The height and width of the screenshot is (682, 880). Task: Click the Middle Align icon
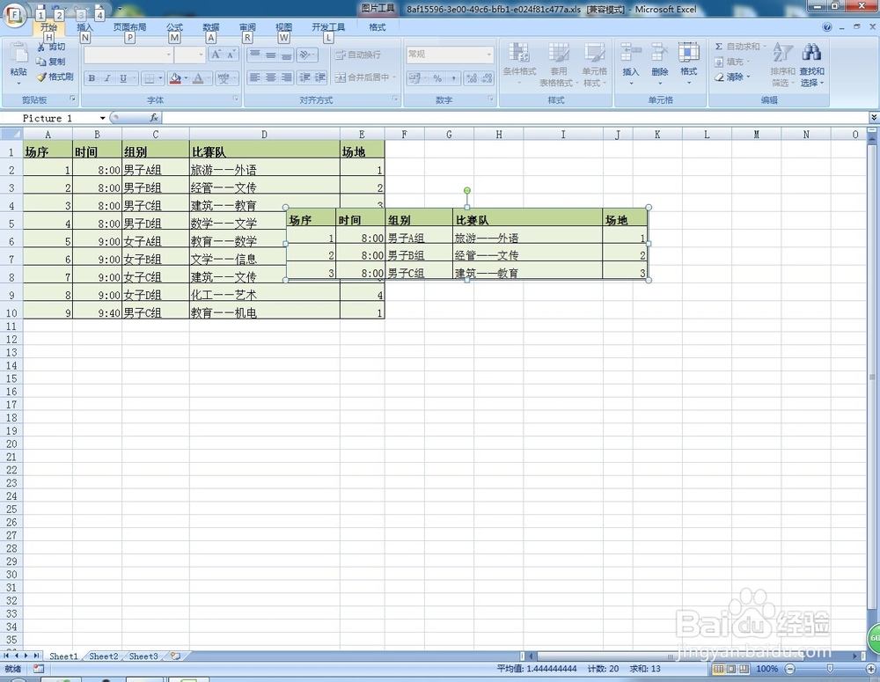pos(270,55)
